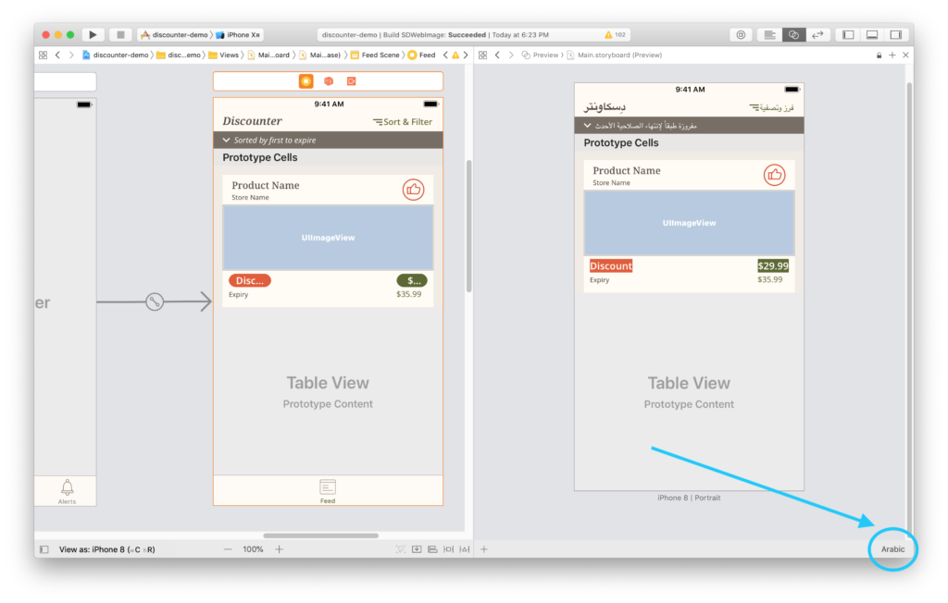This screenshot has height=603, width=948.
Task: Open related items menu in Preview pane
Action: pyautogui.click(x=482, y=55)
